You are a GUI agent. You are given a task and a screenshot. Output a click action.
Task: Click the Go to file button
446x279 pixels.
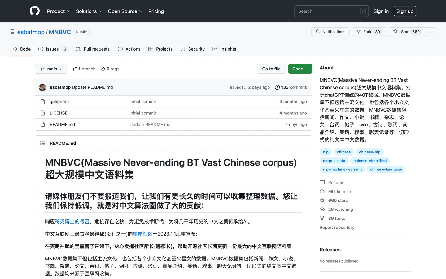pos(271,69)
